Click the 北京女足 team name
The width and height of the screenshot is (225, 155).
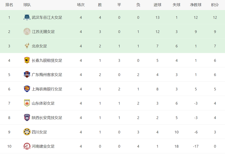pos(39,46)
